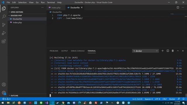Viewport: 187px width, 105px height.
Task: Open the Run menu
Action: click(43, 2)
